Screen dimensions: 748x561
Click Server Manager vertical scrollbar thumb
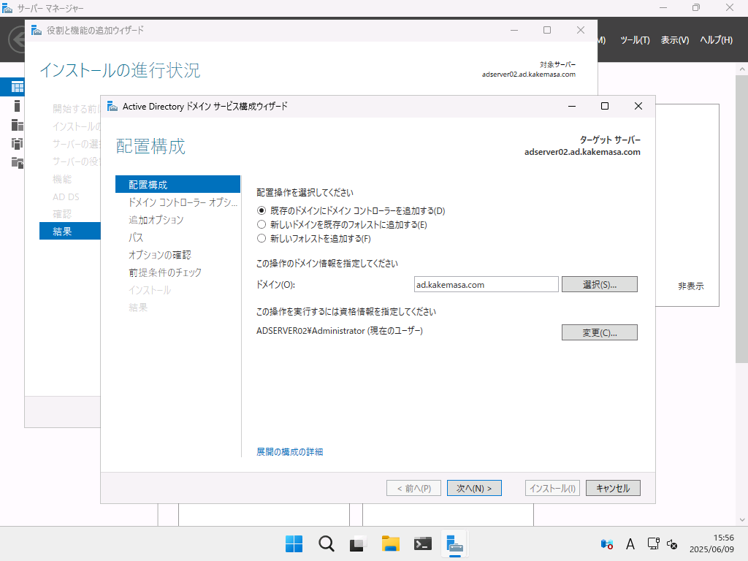click(x=742, y=218)
